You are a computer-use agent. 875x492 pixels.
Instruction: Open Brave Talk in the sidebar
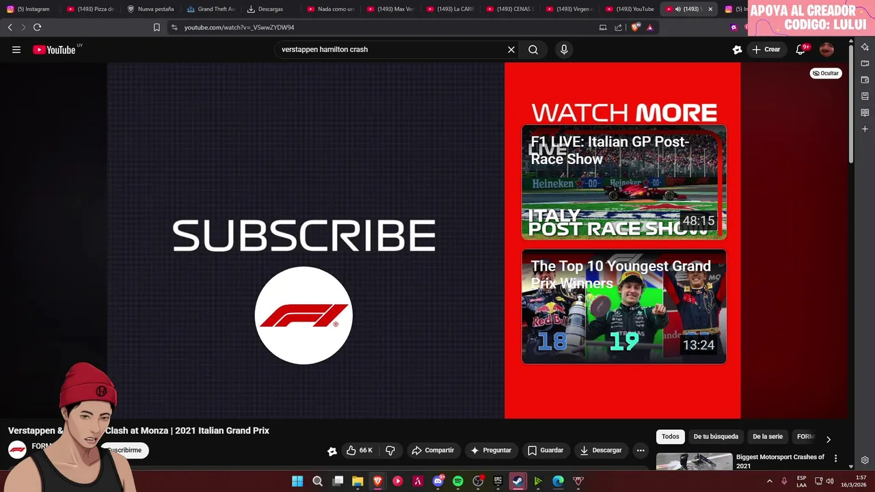865,63
